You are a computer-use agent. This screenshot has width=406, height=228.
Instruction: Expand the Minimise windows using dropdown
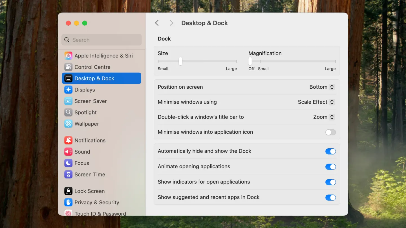click(316, 102)
